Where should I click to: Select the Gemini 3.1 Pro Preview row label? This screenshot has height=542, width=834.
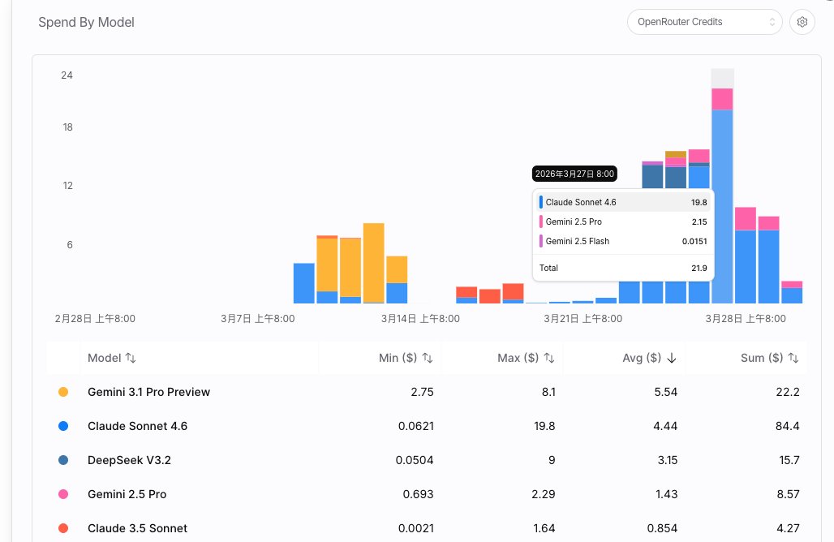click(148, 392)
